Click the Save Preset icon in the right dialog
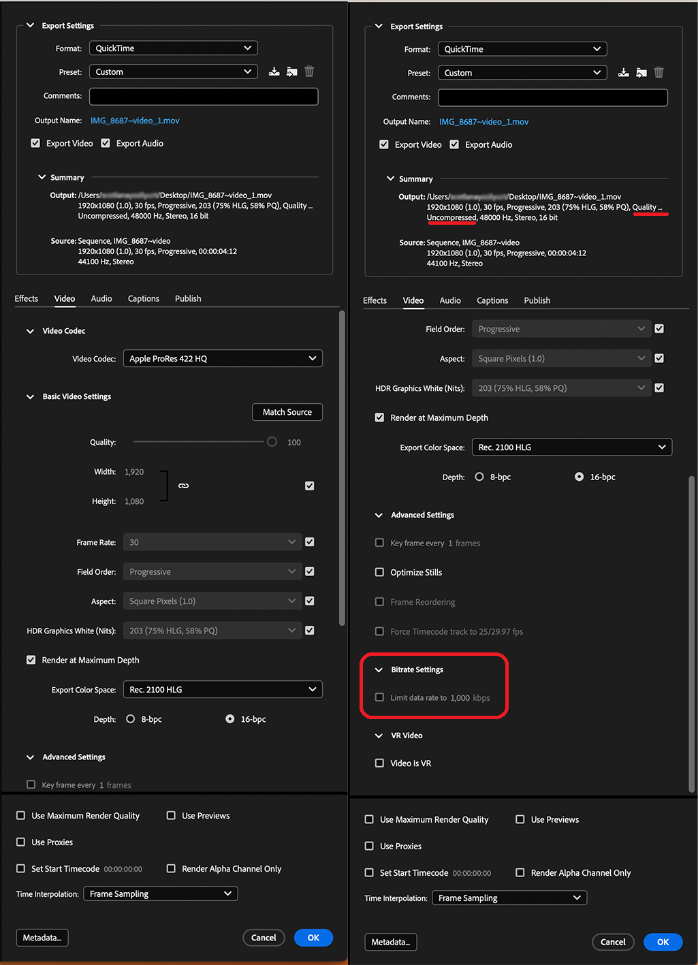This screenshot has width=698, height=965. click(623, 73)
